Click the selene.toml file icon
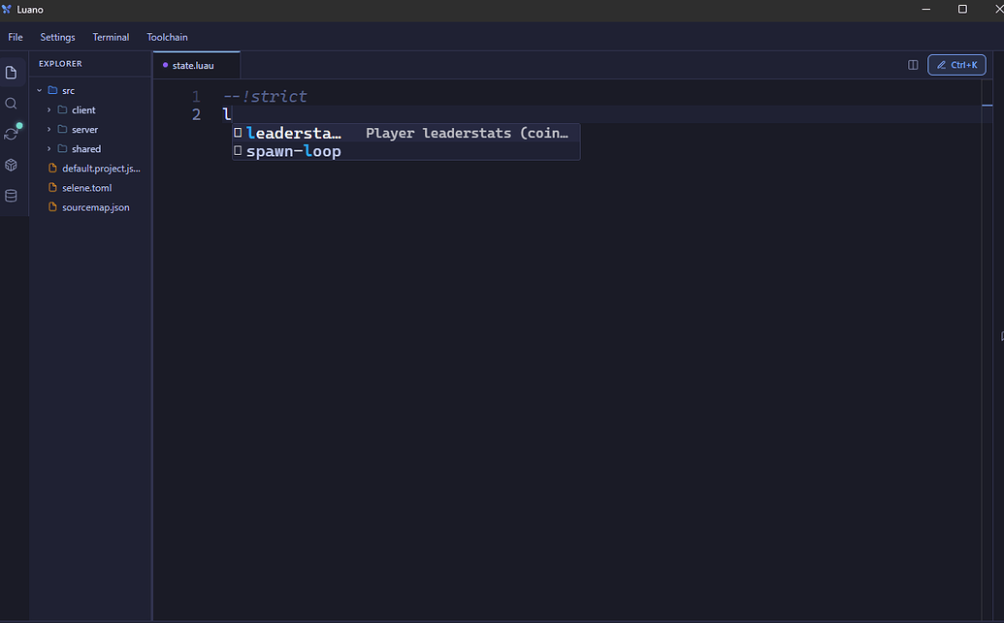This screenshot has width=1004, height=623. click(53, 187)
